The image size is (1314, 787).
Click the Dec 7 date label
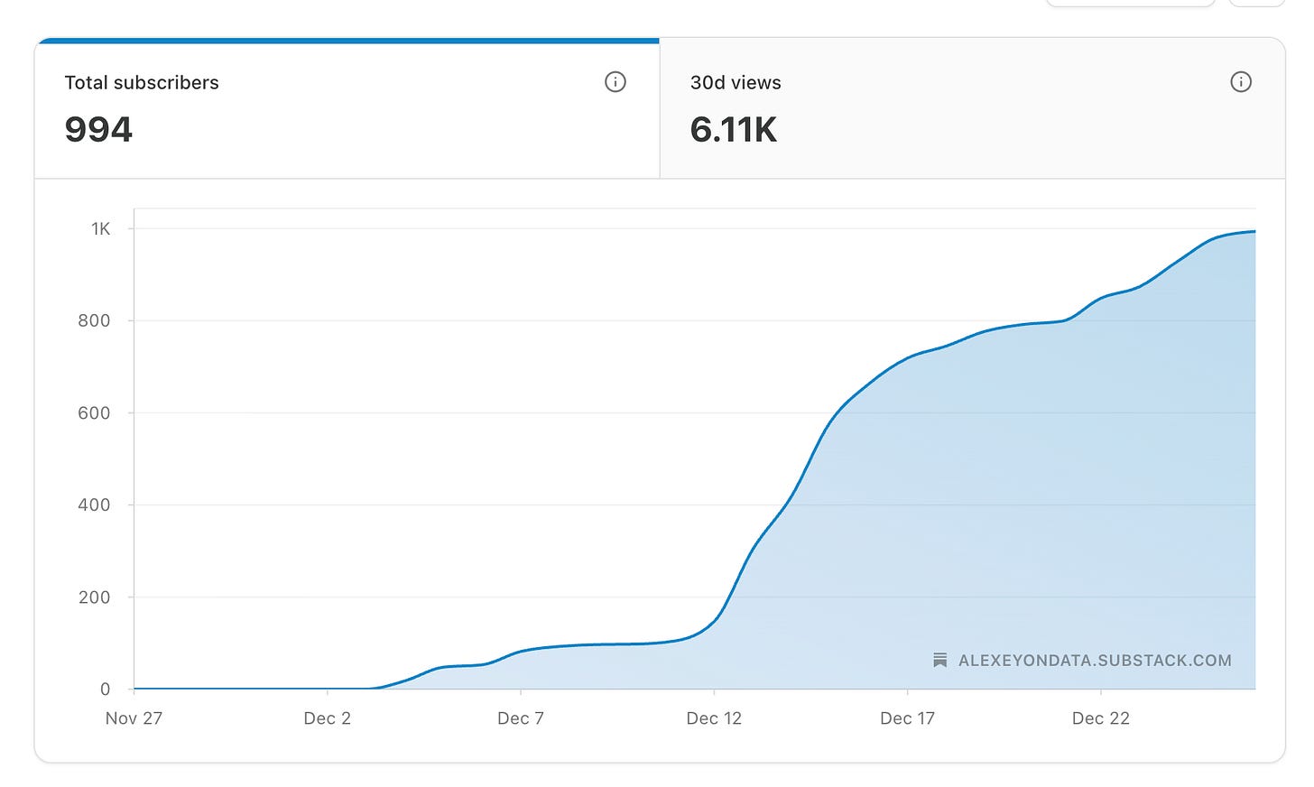click(x=521, y=718)
